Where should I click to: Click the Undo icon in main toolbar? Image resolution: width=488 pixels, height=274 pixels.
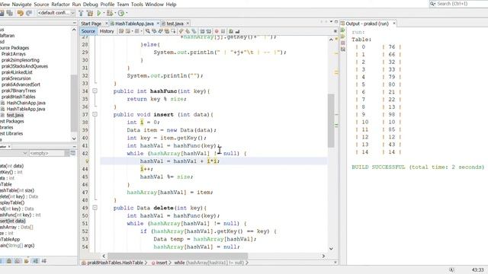tap(21, 13)
